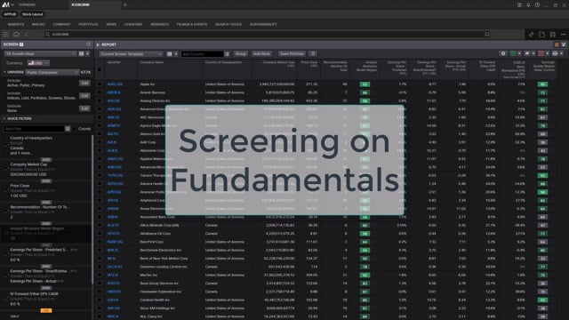Open the Public Companies universe dropdown
Screen dimensions: 569x320
(x=52, y=72)
